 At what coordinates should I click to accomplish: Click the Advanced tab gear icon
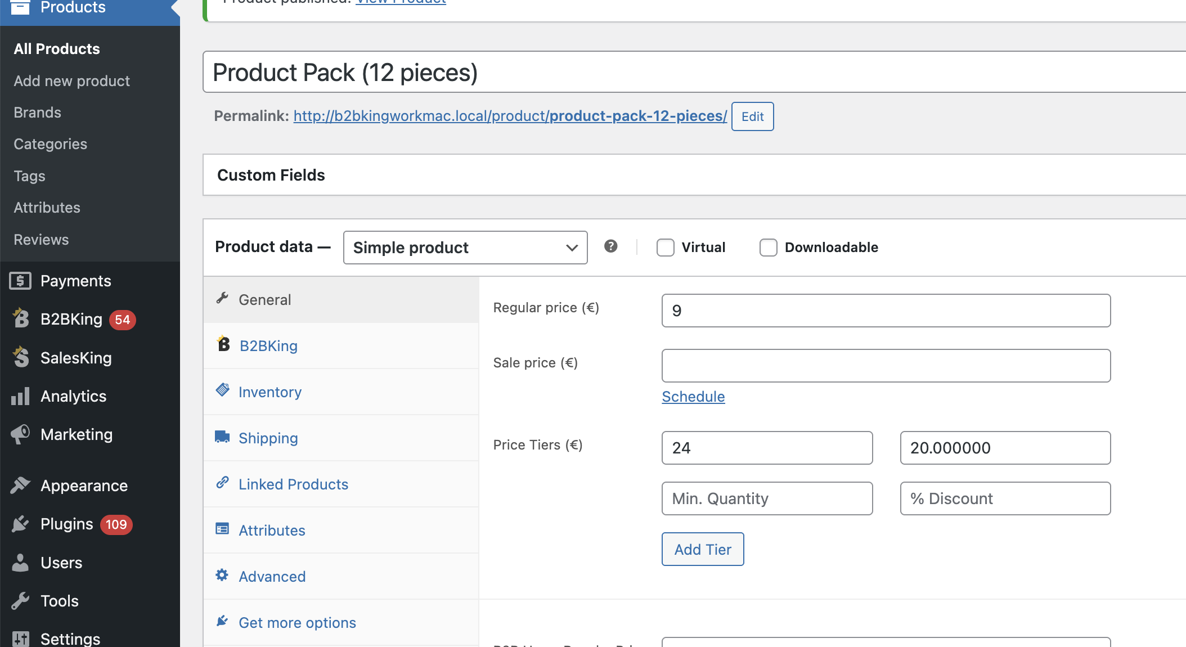click(222, 574)
